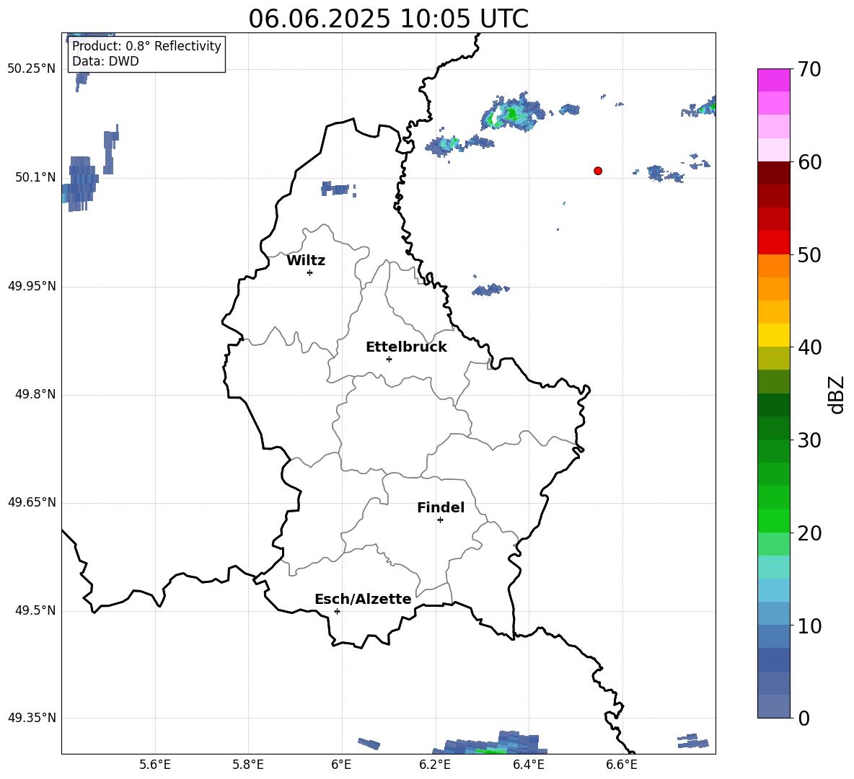
Task: Select the Esch/Alzette city label
Action: click(363, 599)
